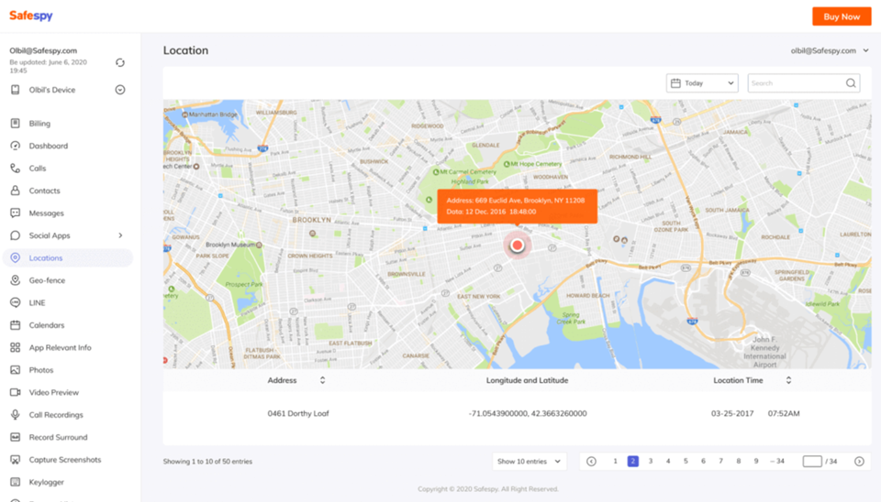881x502 pixels.
Task: Open the Today date range dropdown
Action: point(702,83)
